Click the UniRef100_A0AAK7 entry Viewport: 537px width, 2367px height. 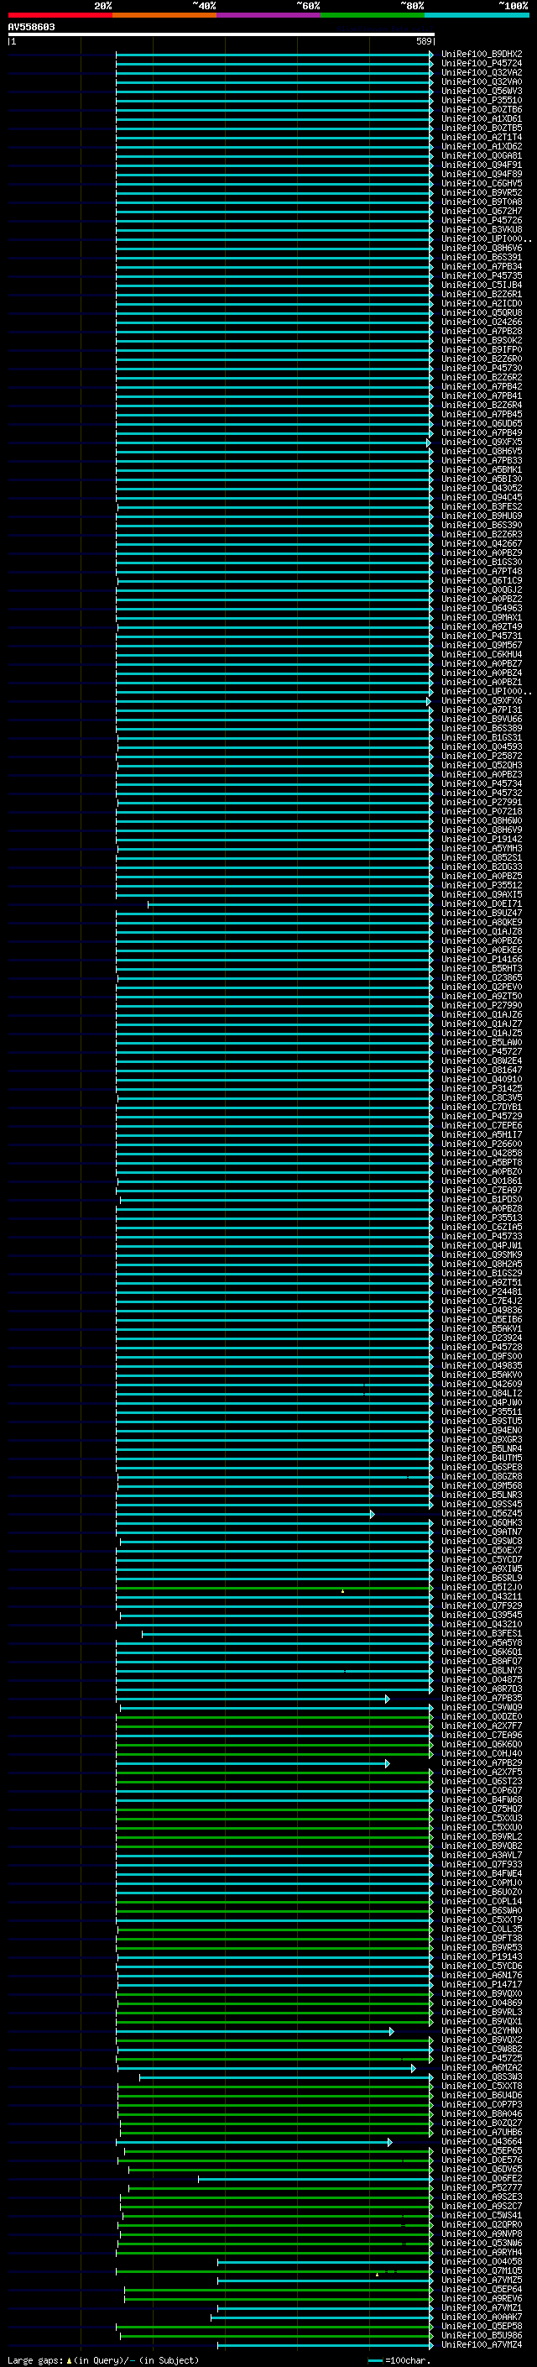click(482, 2317)
